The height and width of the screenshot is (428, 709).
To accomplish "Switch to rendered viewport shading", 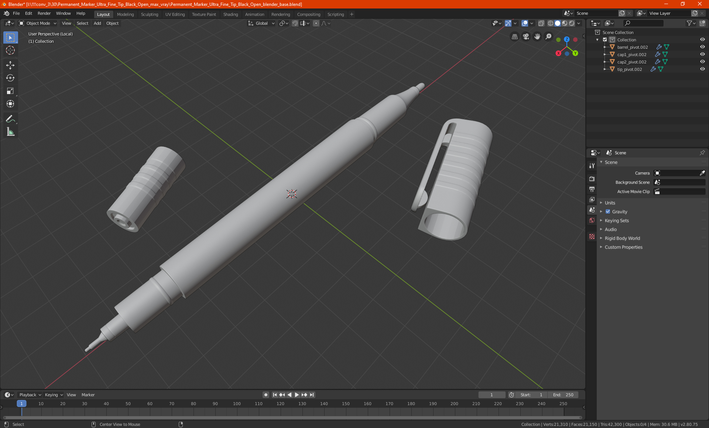I will pos(572,23).
